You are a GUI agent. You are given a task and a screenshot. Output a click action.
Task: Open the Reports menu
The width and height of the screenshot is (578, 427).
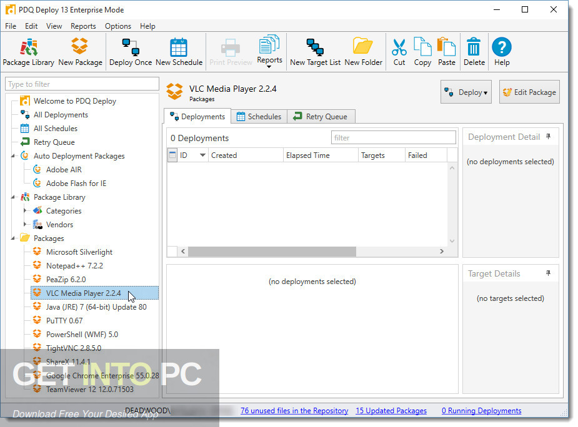[83, 26]
